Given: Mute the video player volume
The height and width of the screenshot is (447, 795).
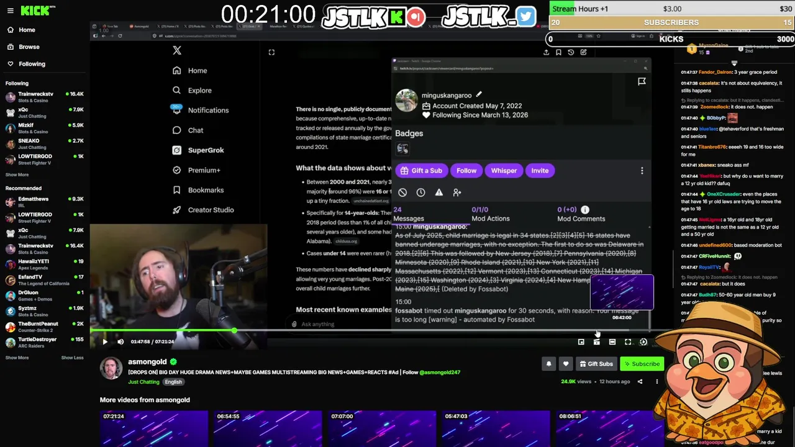Looking at the screenshot, I should pyautogui.click(x=120, y=341).
